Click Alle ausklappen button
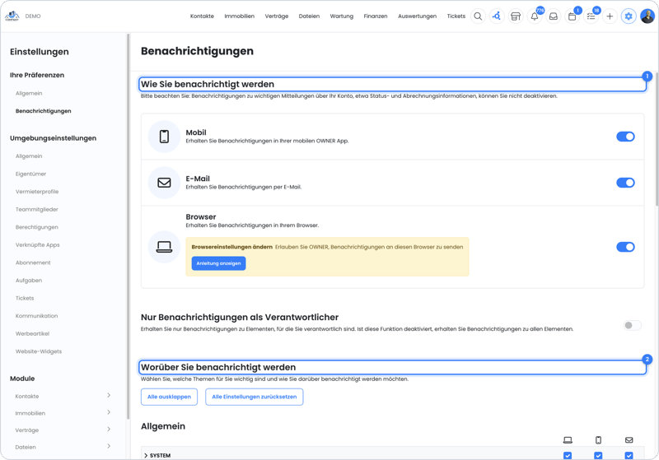The width and height of the screenshot is (659, 460). 169,397
